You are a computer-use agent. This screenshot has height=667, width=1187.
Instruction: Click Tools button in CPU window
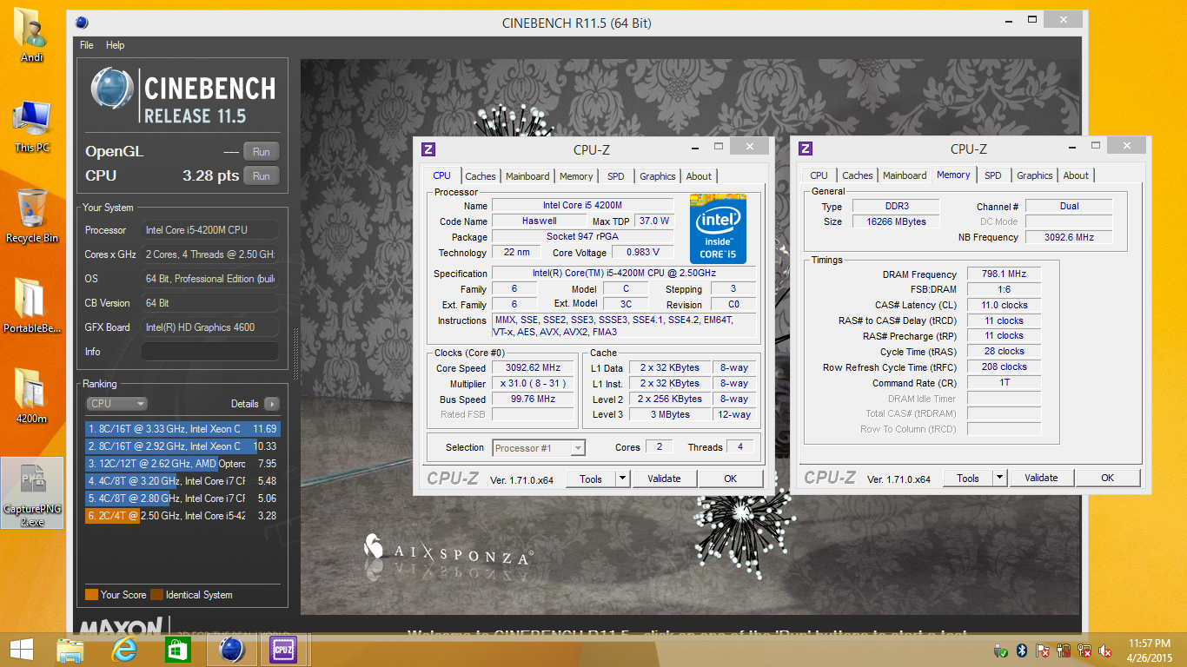pyautogui.click(x=591, y=479)
